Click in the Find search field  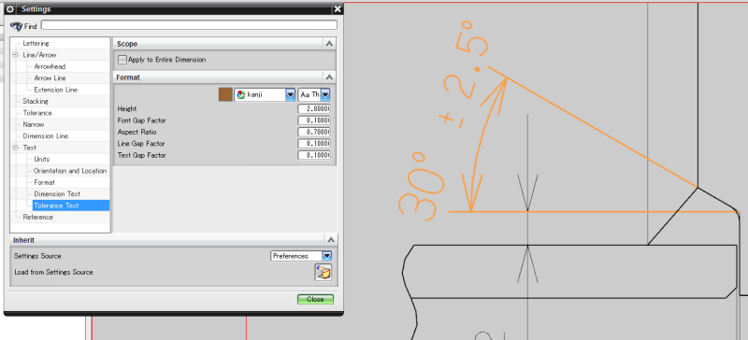[189, 25]
